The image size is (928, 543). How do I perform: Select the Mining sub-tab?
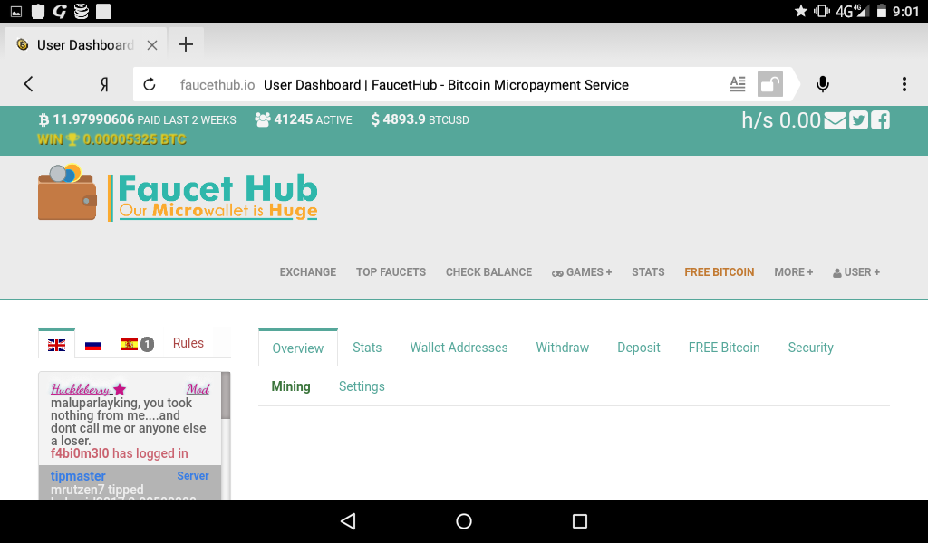tap(291, 386)
